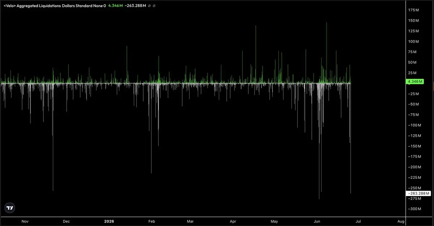Click the 2026 label on the time axis
The image size is (434, 226).
[x=109, y=221]
